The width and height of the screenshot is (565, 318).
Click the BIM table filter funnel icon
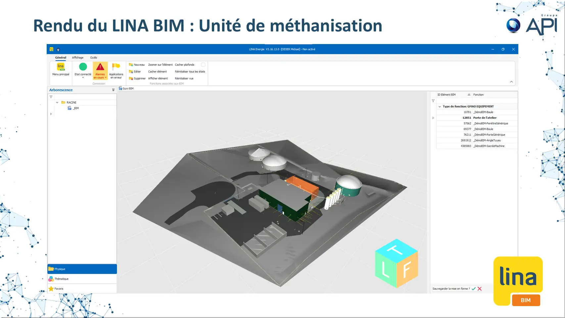(433, 101)
